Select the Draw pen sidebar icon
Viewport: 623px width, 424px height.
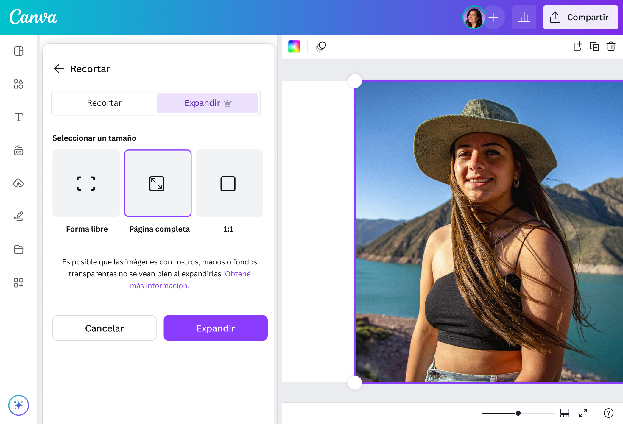[x=18, y=216]
